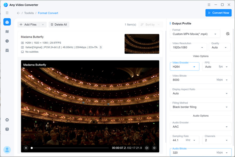235x157 pixels.
Task: Open Video Bitrate dropdown 8000 kbps
Action: tap(201, 80)
